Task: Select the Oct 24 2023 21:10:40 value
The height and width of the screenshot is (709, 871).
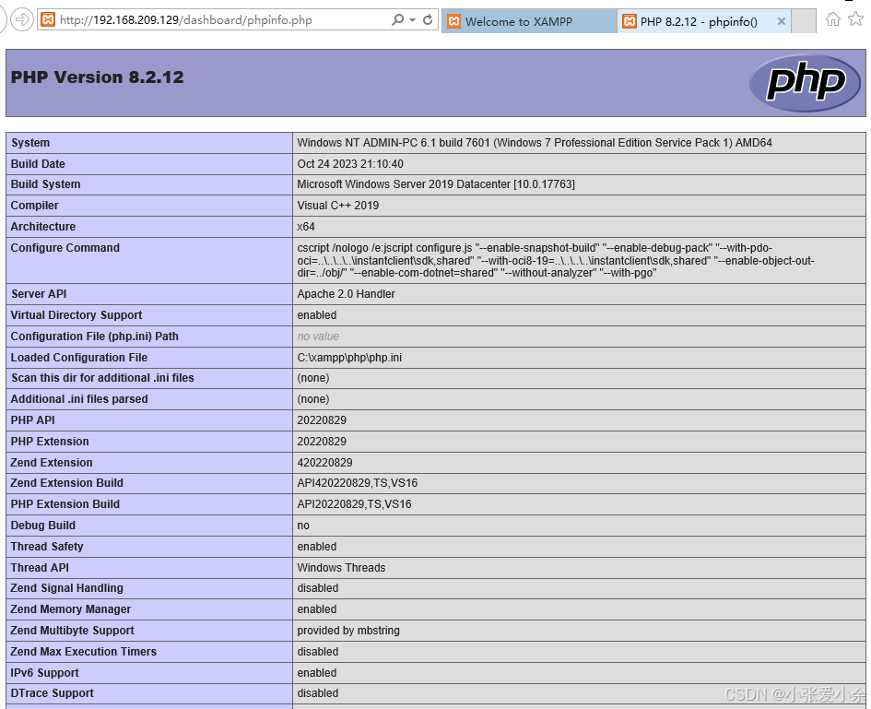Action: [350, 164]
